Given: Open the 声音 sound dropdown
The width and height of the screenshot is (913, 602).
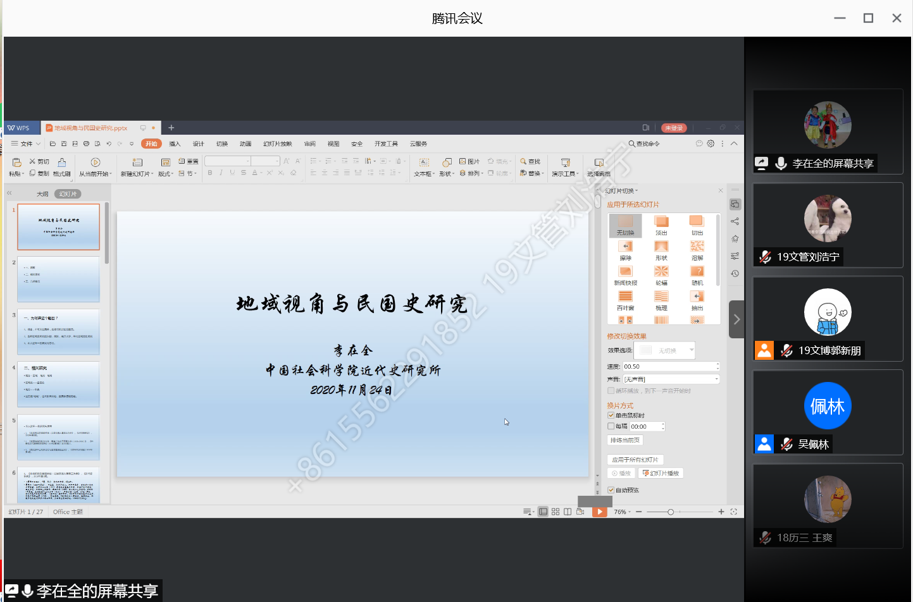Looking at the screenshot, I should (x=716, y=379).
